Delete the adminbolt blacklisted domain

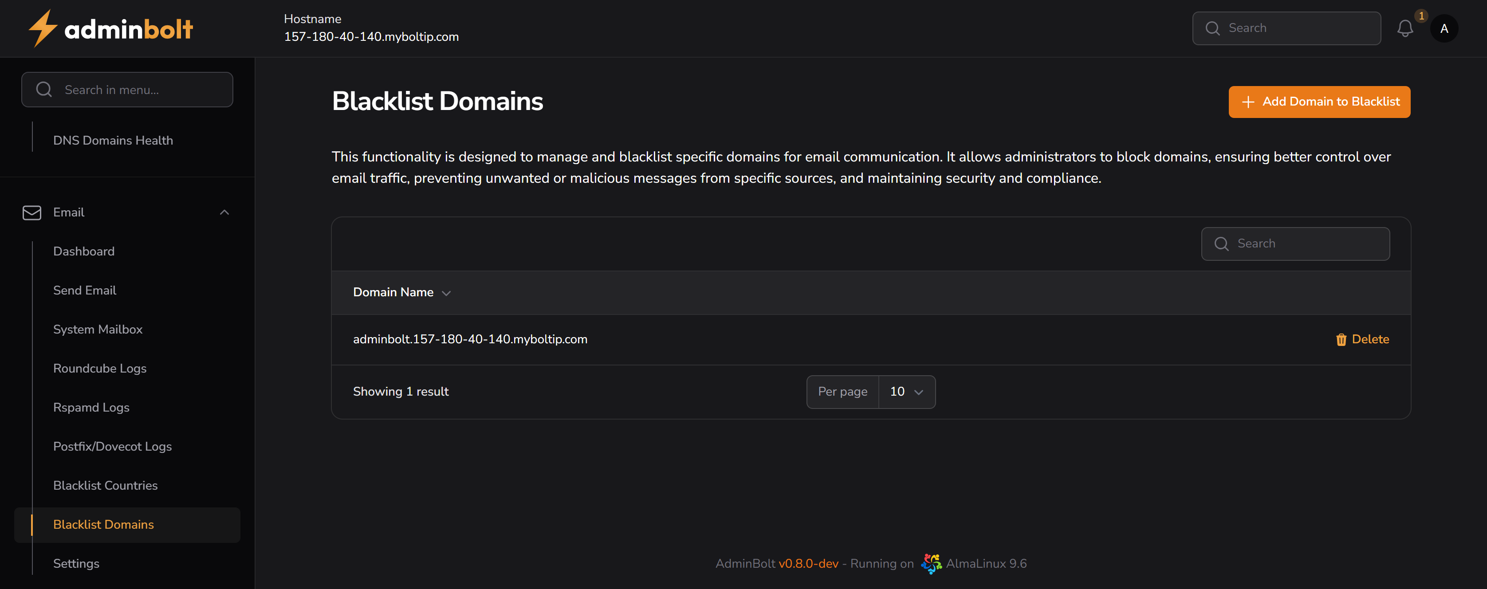point(1370,339)
